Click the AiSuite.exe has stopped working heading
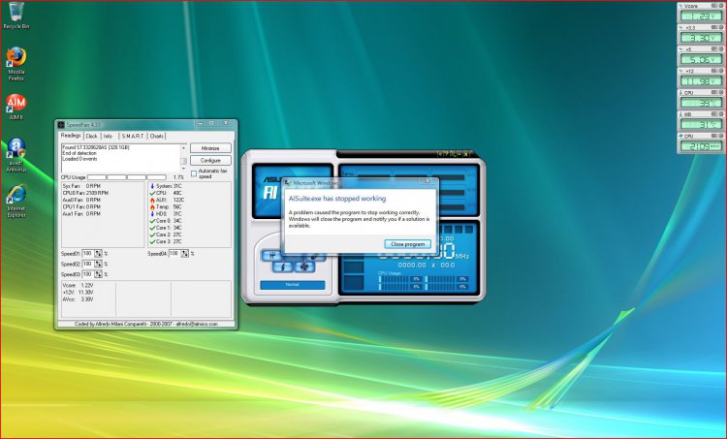727x439 pixels. pyautogui.click(x=337, y=199)
